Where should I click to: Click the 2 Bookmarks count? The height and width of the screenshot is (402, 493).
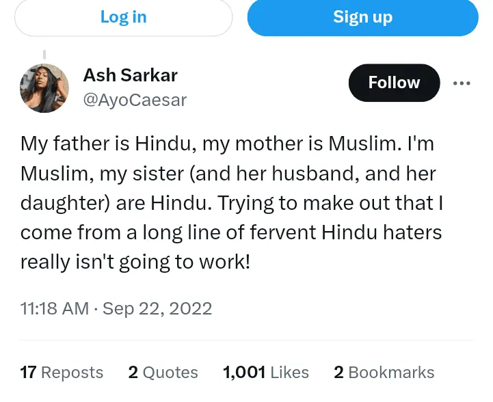384,373
